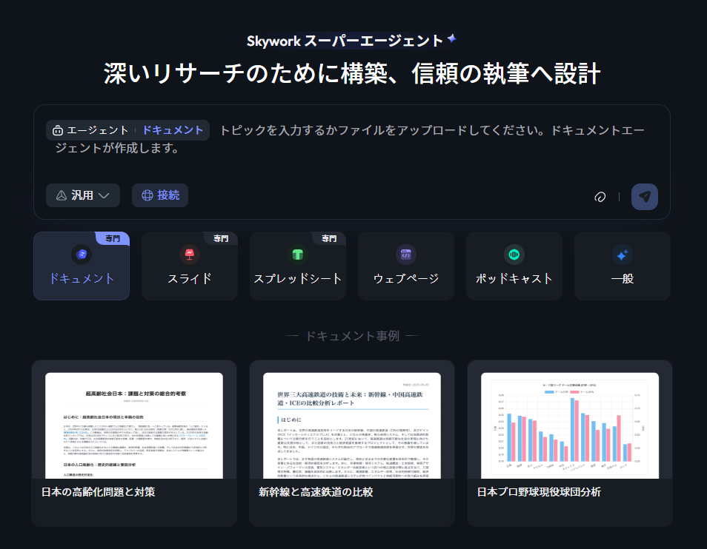Screen dimensions: 707x549
Task: Switch to the 一般 tab
Action: [623, 266]
